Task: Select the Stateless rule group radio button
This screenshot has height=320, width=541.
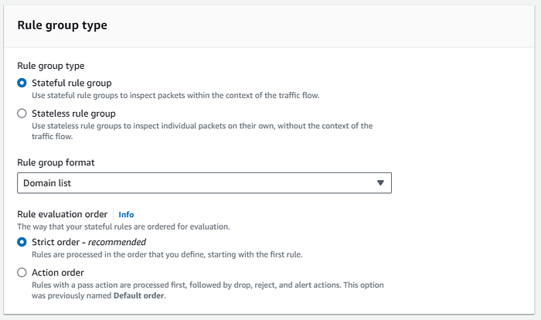Action: point(22,113)
